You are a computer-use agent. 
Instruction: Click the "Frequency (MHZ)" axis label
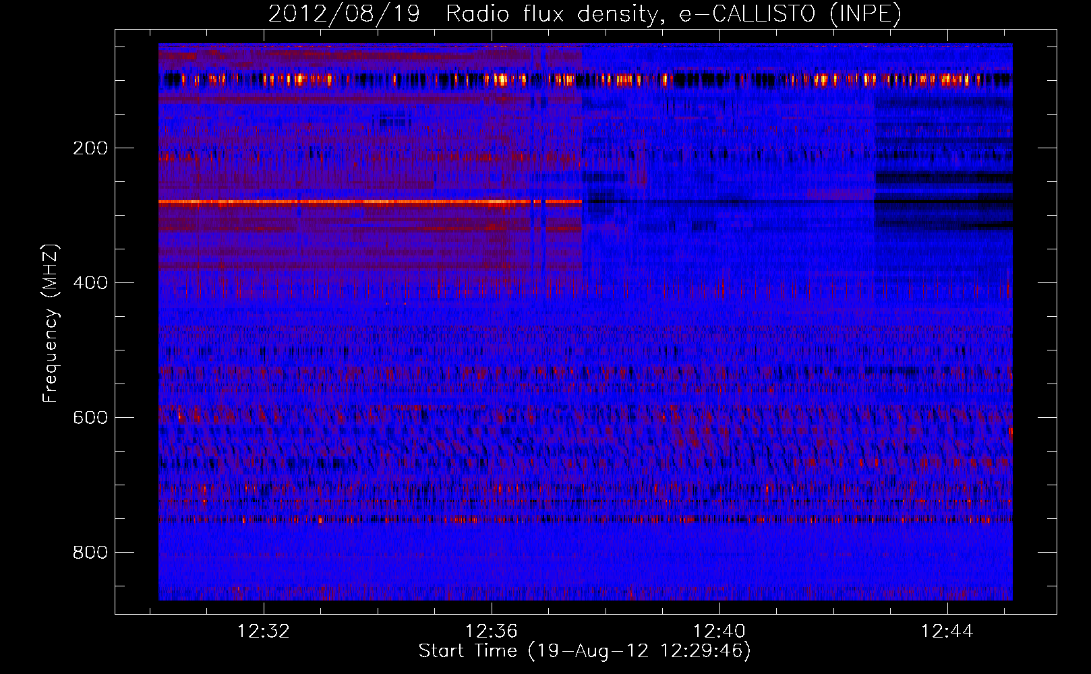tap(51, 324)
